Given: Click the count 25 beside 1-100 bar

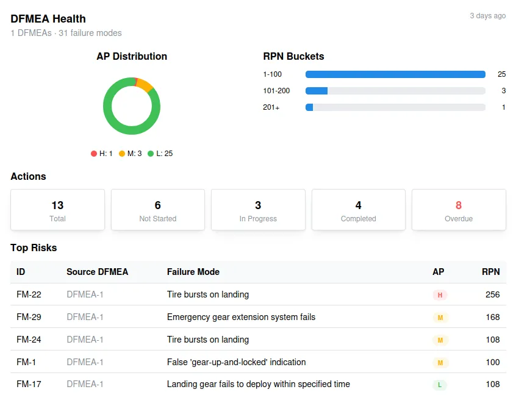Looking at the screenshot, I should click(501, 74).
